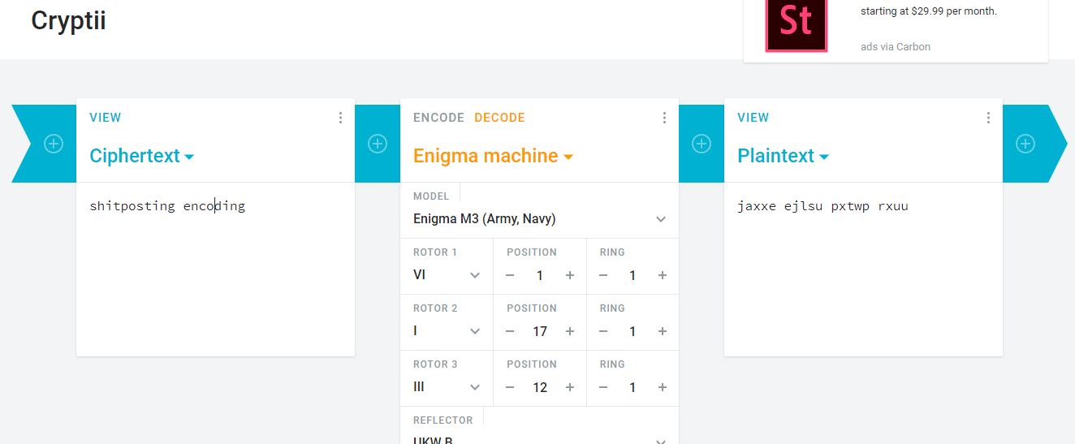Click the VIEW label on Plaintext brick

[x=753, y=118]
